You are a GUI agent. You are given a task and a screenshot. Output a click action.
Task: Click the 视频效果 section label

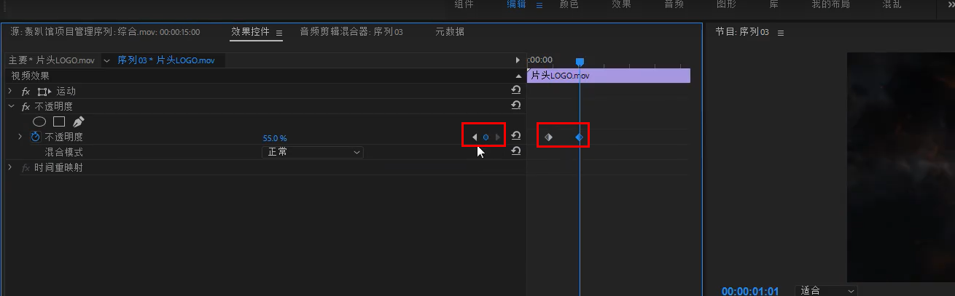30,76
